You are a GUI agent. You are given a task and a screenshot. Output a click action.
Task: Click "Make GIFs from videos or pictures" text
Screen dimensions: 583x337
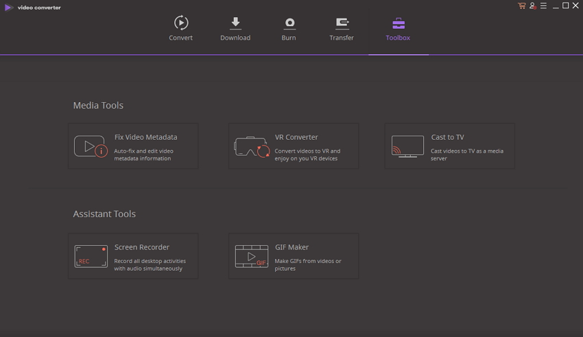(x=308, y=264)
